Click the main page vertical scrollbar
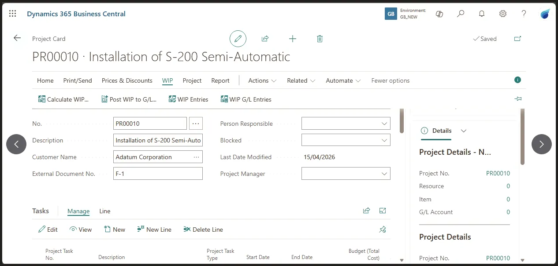Screen dimensions: 558x266 [x=402, y=120]
